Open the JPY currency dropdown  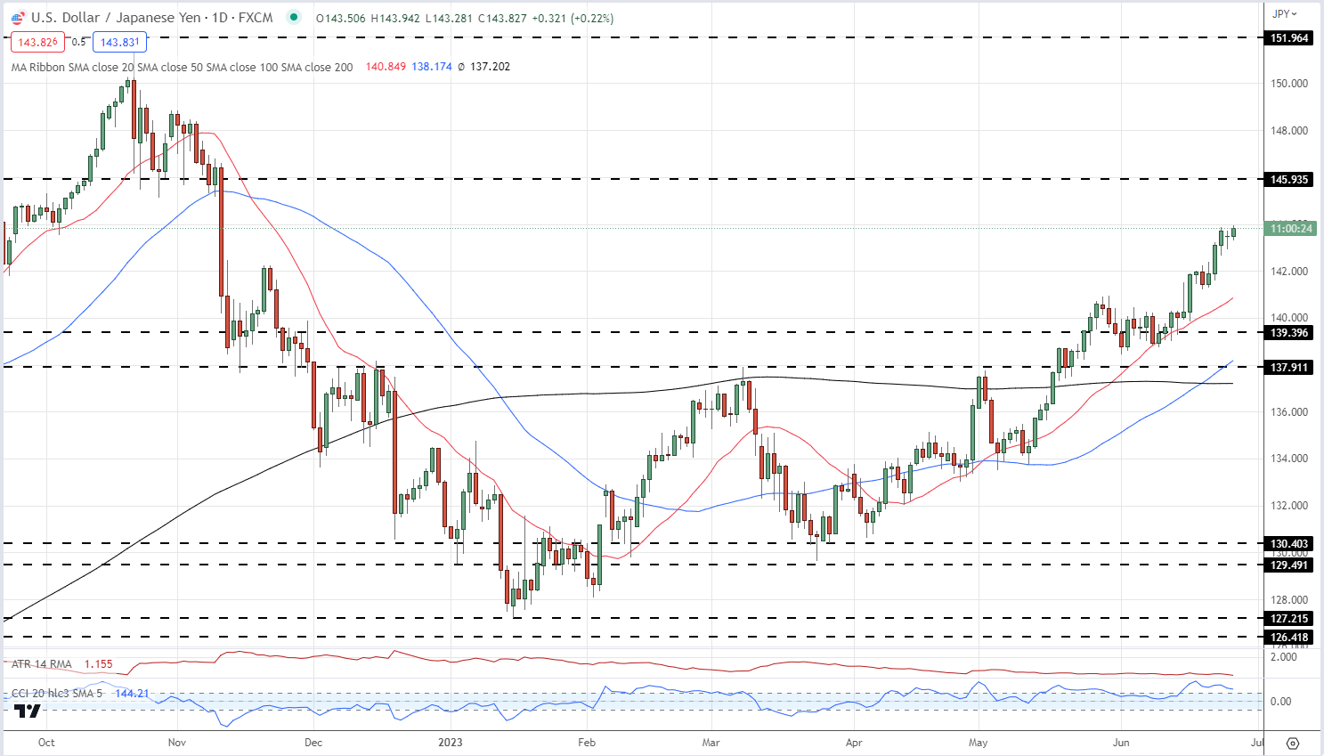(1284, 13)
